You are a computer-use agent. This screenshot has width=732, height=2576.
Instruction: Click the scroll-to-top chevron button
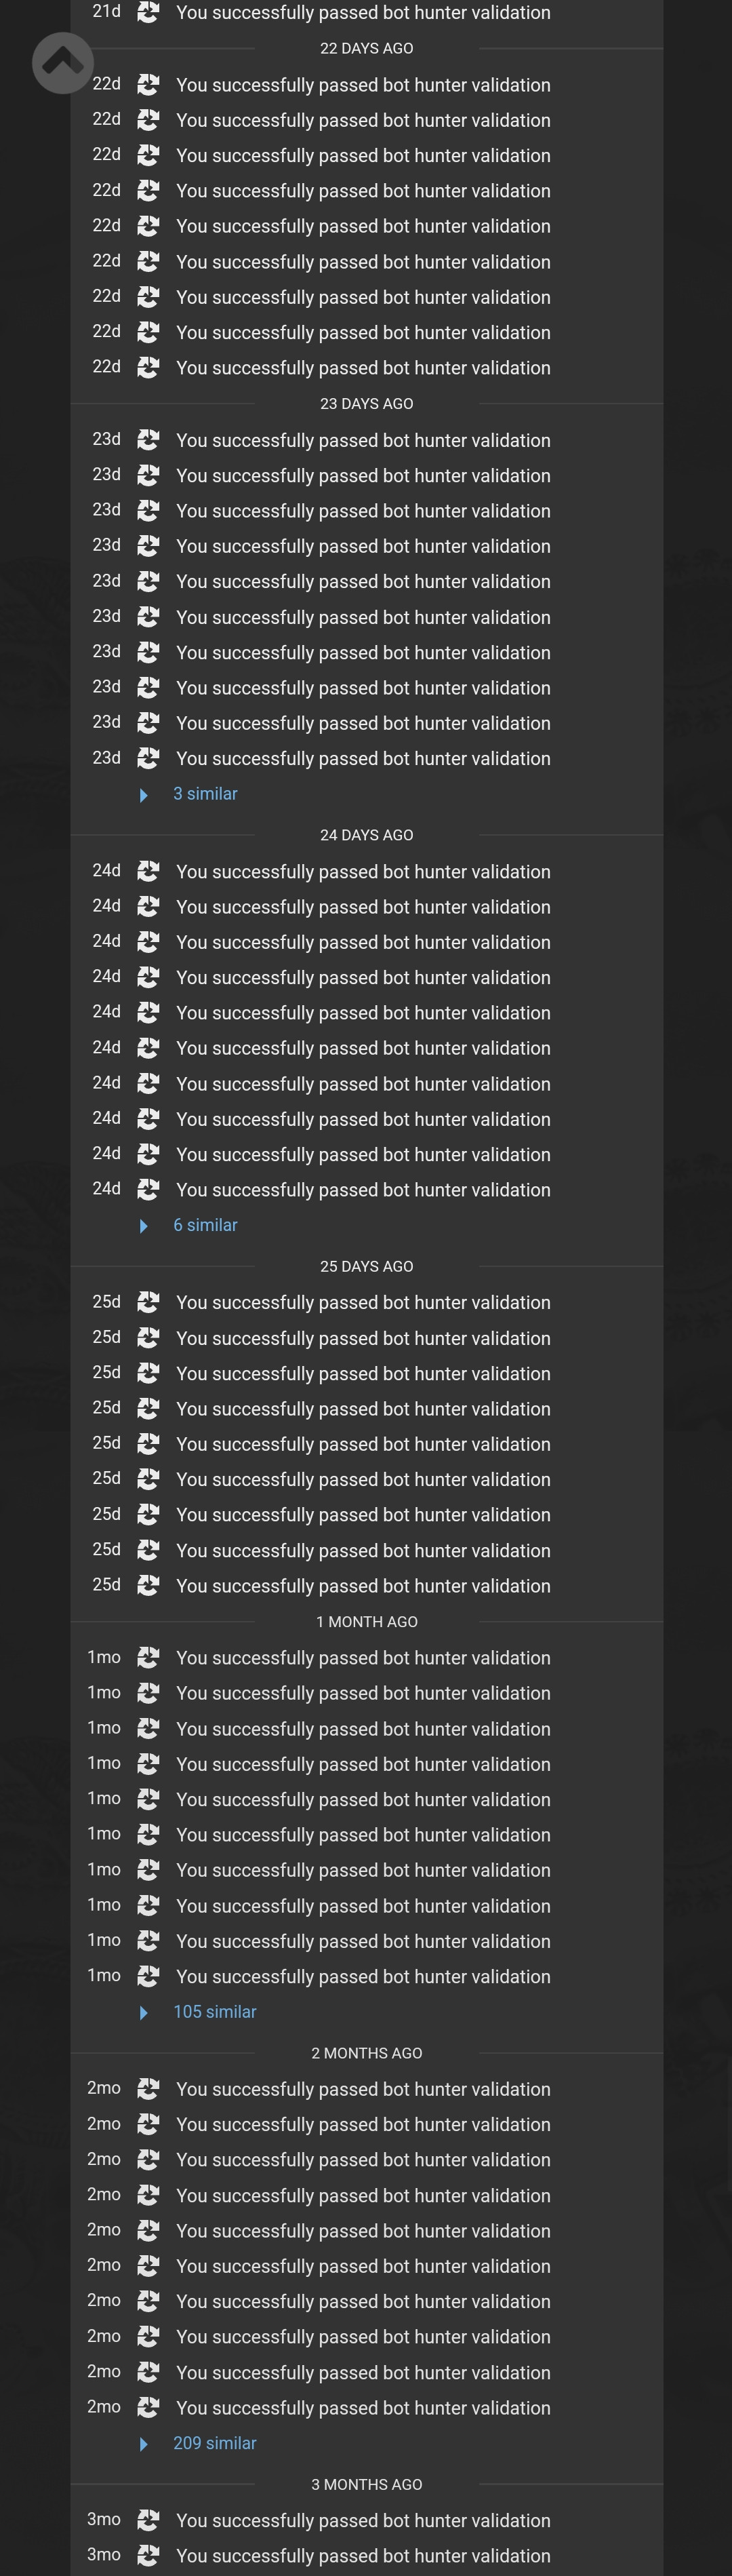coord(63,63)
